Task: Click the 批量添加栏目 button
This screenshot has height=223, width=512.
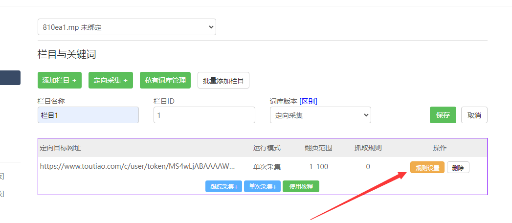Action: [223, 80]
